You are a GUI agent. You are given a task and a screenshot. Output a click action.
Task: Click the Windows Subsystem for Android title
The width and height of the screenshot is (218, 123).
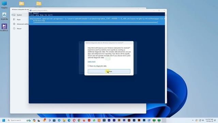[x=20, y=10]
